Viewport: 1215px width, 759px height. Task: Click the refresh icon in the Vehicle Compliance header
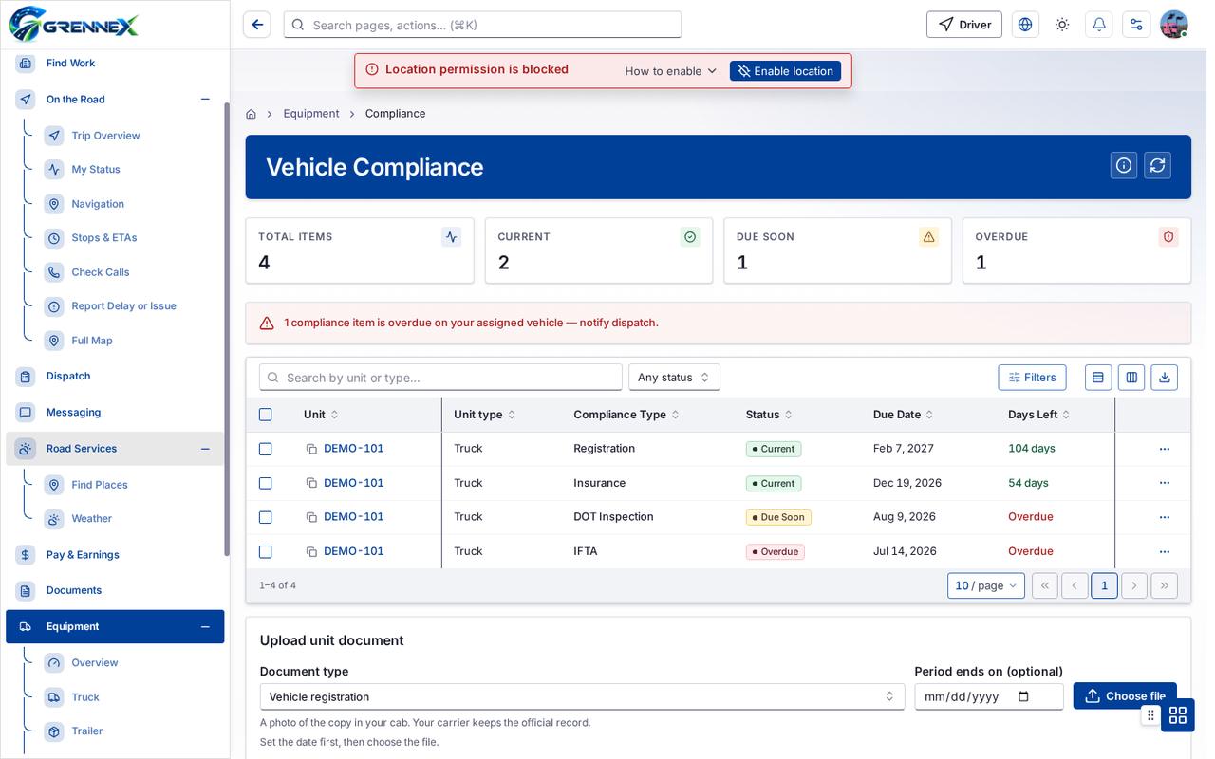pyautogui.click(x=1157, y=165)
